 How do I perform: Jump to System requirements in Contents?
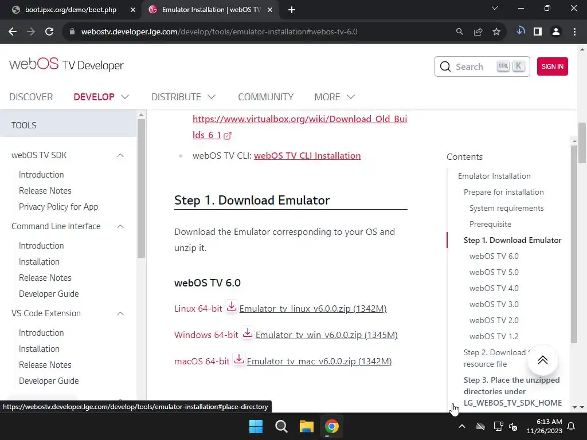coord(507,208)
